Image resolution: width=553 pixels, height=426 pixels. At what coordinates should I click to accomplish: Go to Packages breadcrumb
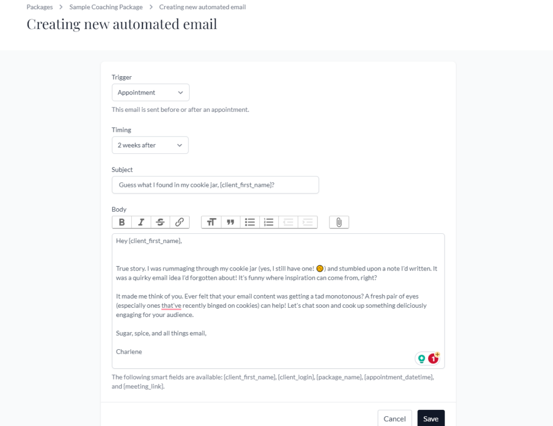coord(39,7)
